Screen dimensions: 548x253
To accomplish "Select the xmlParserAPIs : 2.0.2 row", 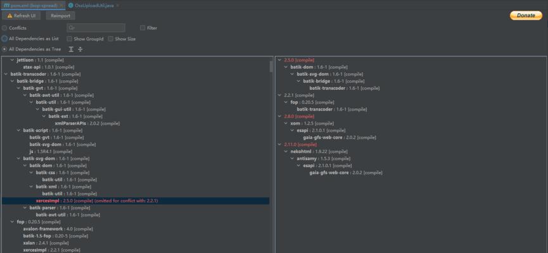I will pyautogui.click(x=87, y=123).
